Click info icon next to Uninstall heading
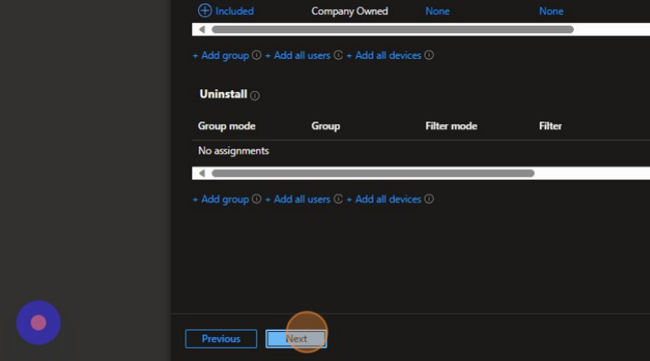The image size is (650, 361). pos(254,96)
